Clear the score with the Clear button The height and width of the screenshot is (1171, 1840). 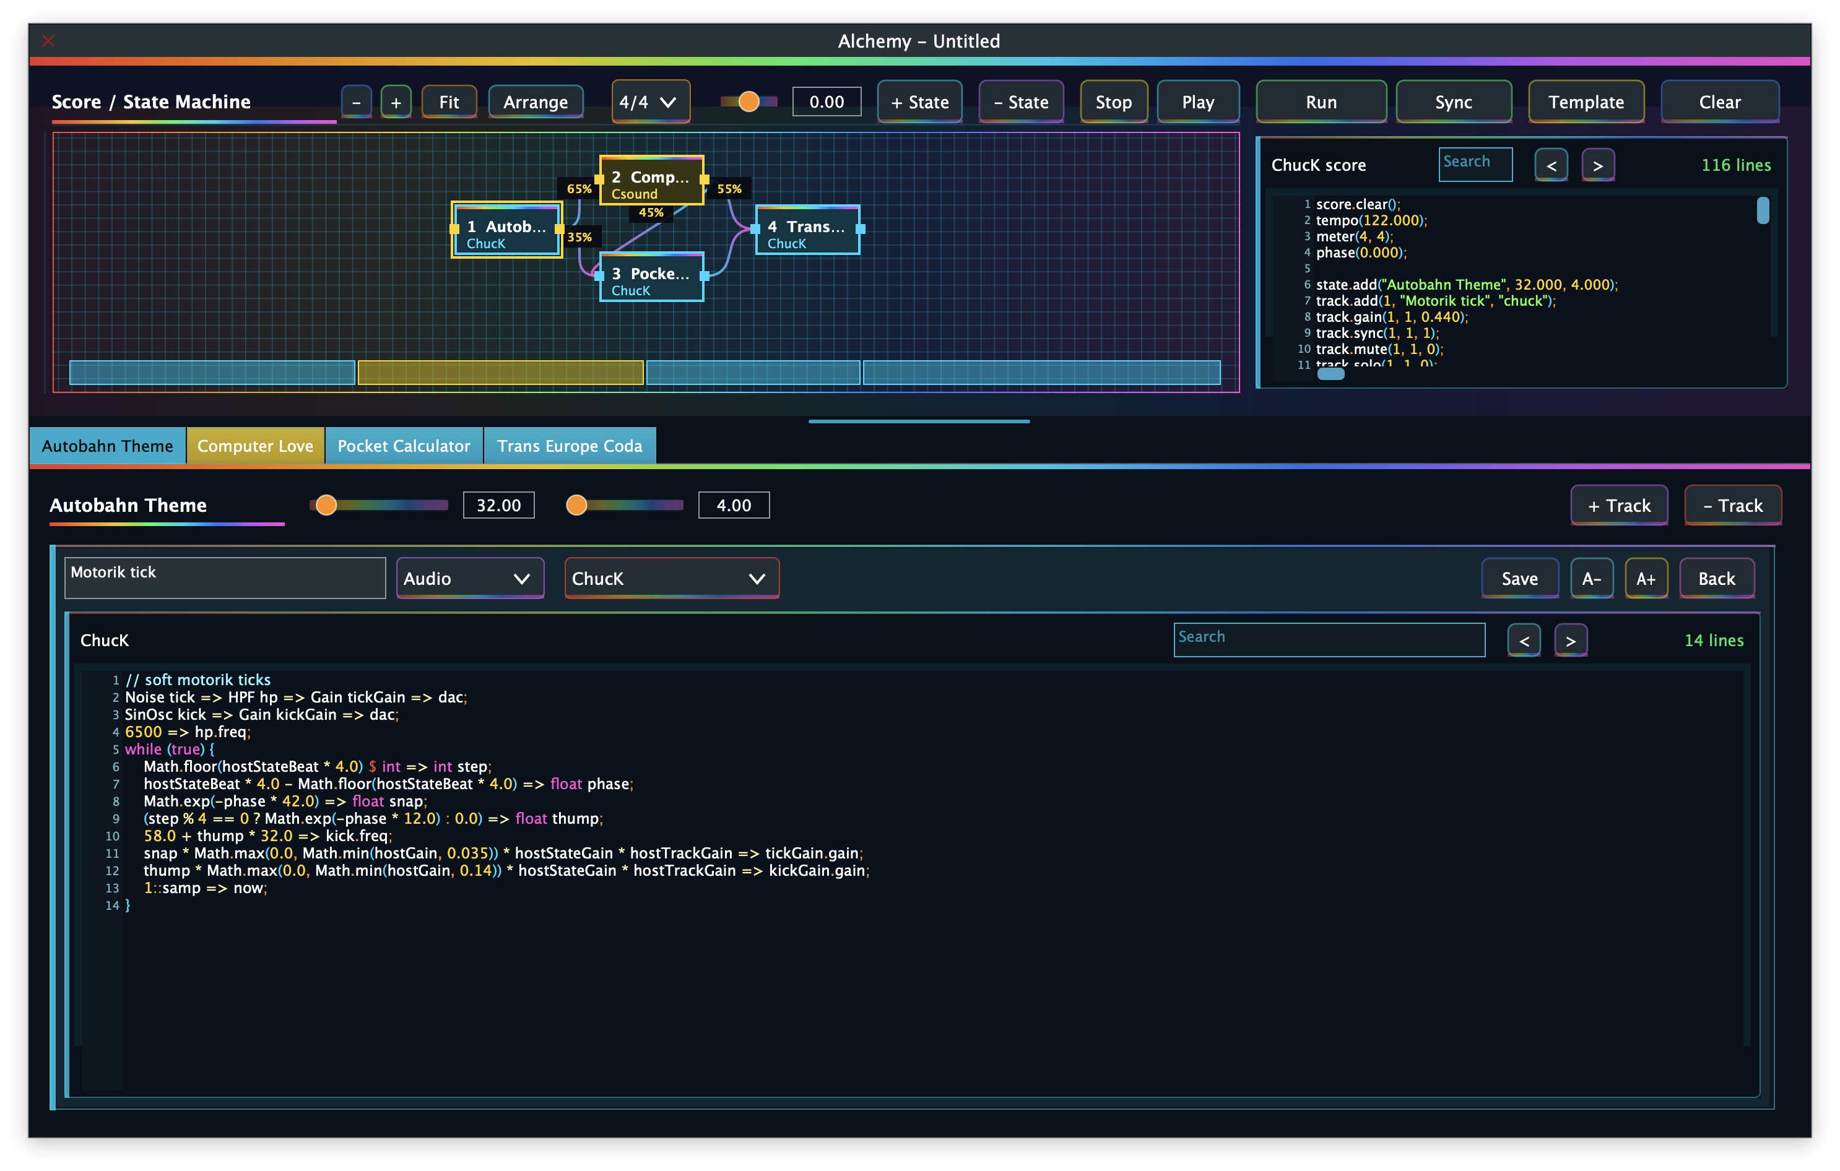coord(1719,102)
